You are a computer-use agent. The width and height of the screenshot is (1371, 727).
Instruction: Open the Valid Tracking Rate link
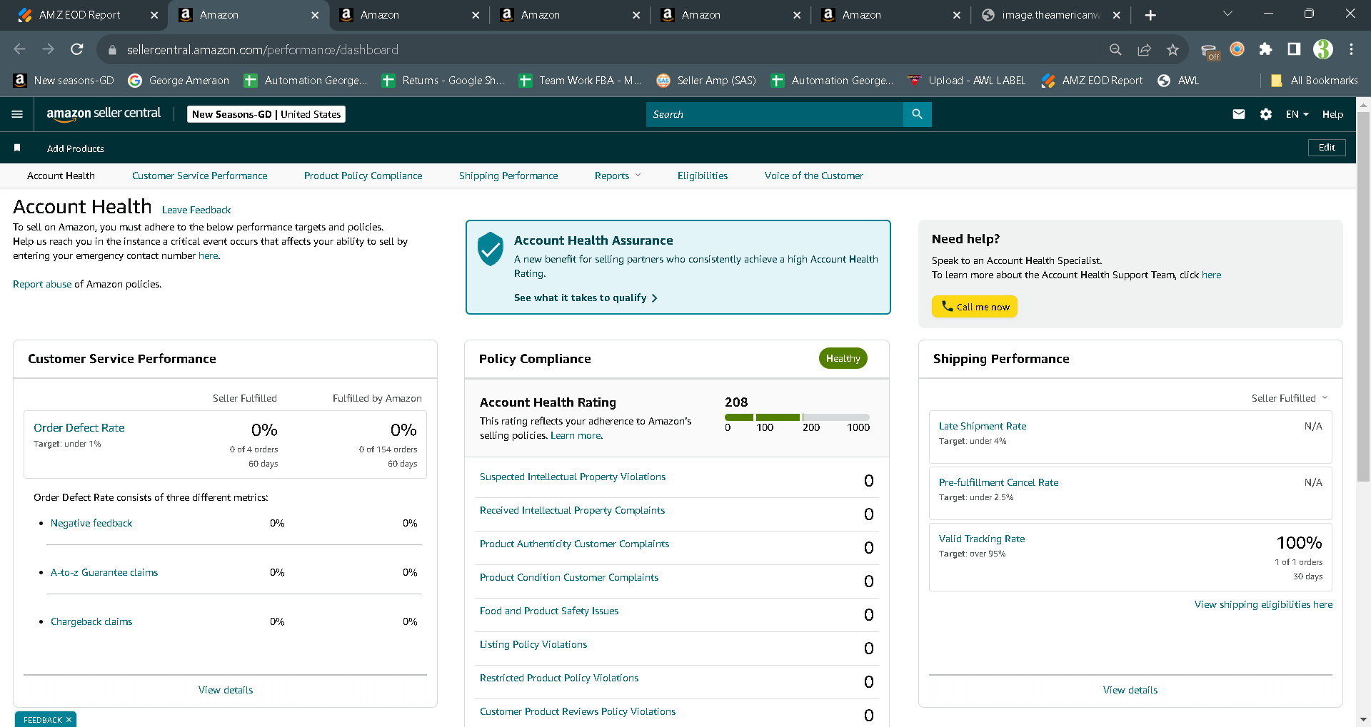(x=982, y=539)
